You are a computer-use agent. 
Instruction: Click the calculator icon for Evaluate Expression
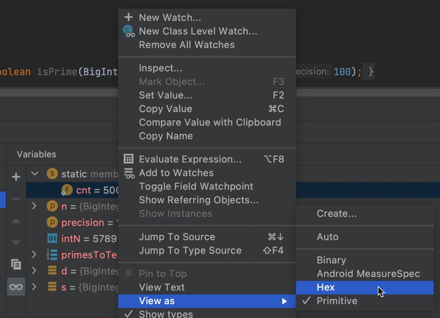point(129,159)
